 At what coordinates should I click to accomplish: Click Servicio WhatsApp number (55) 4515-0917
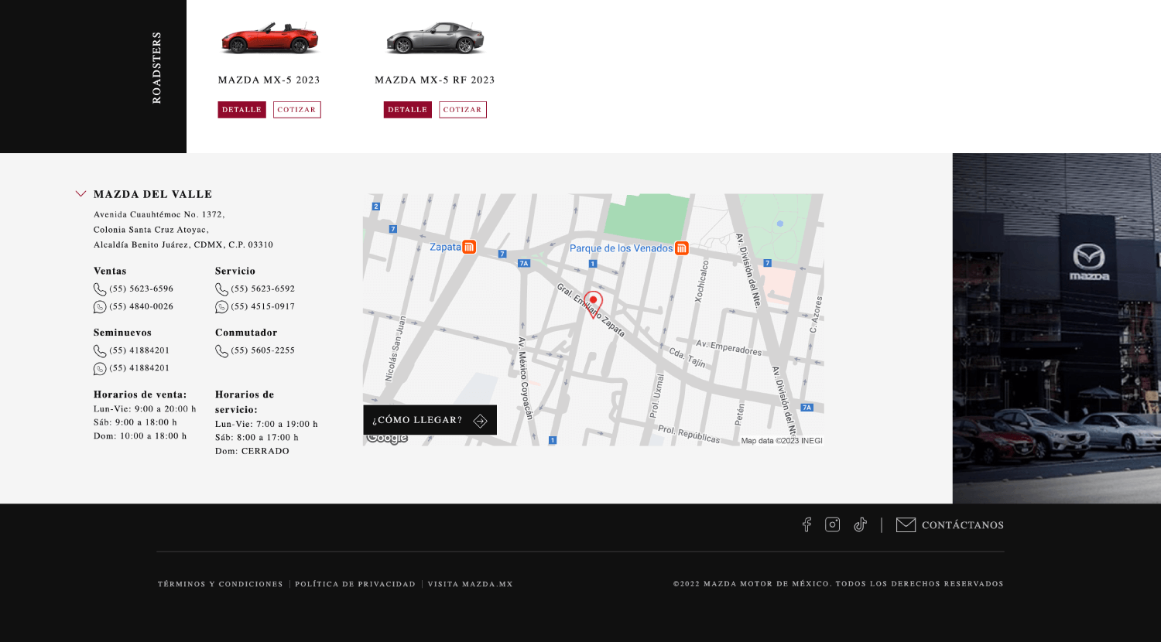point(263,306)
